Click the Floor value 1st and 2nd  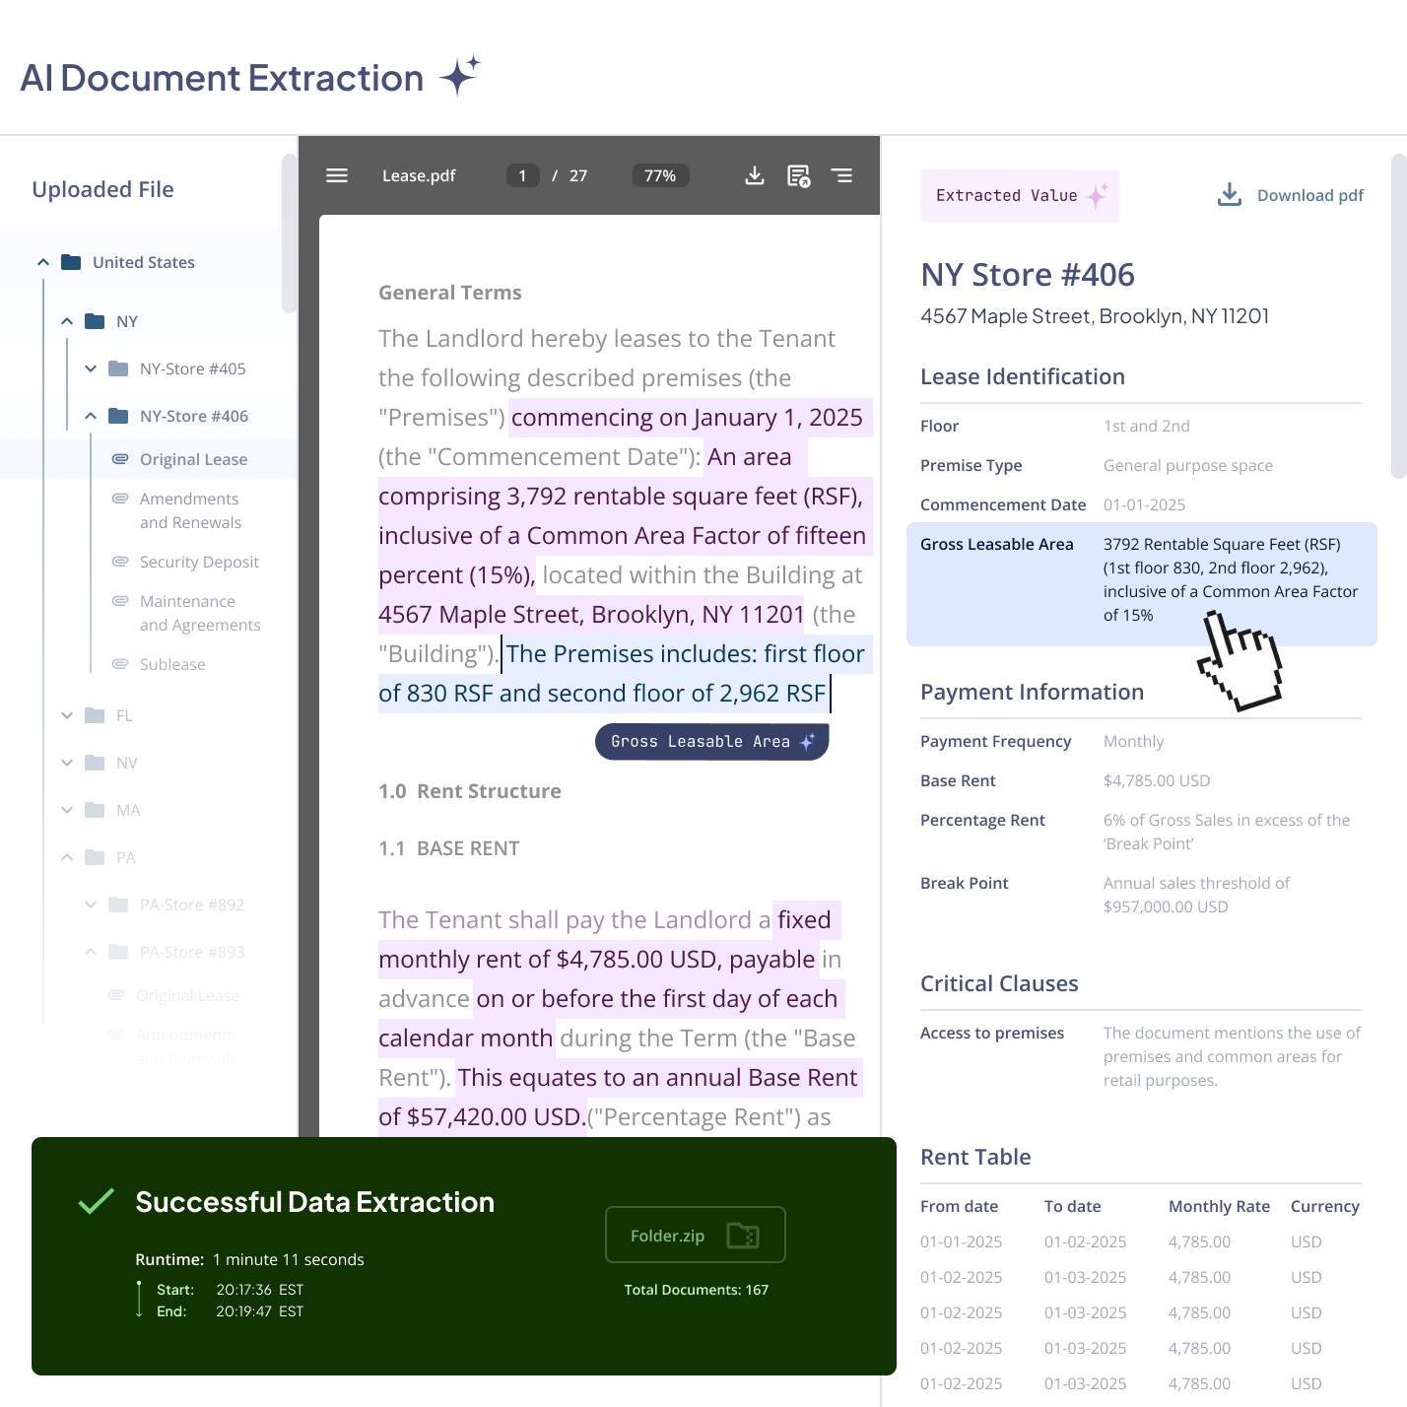pyautogui.click(x=1147, y=426)
